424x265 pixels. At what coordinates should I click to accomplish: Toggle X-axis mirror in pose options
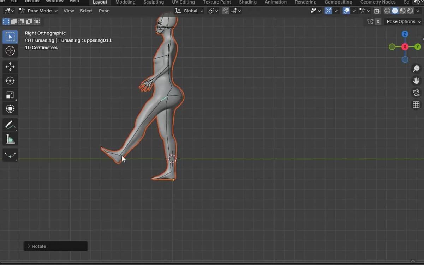pyautogui.click(x=378, y=21)
